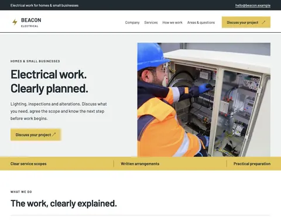Click the Beacon lightning bolt logo icon
281x221 pixels.
coord(15,22)
